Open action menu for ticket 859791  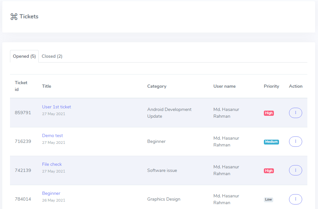[295, 113]
